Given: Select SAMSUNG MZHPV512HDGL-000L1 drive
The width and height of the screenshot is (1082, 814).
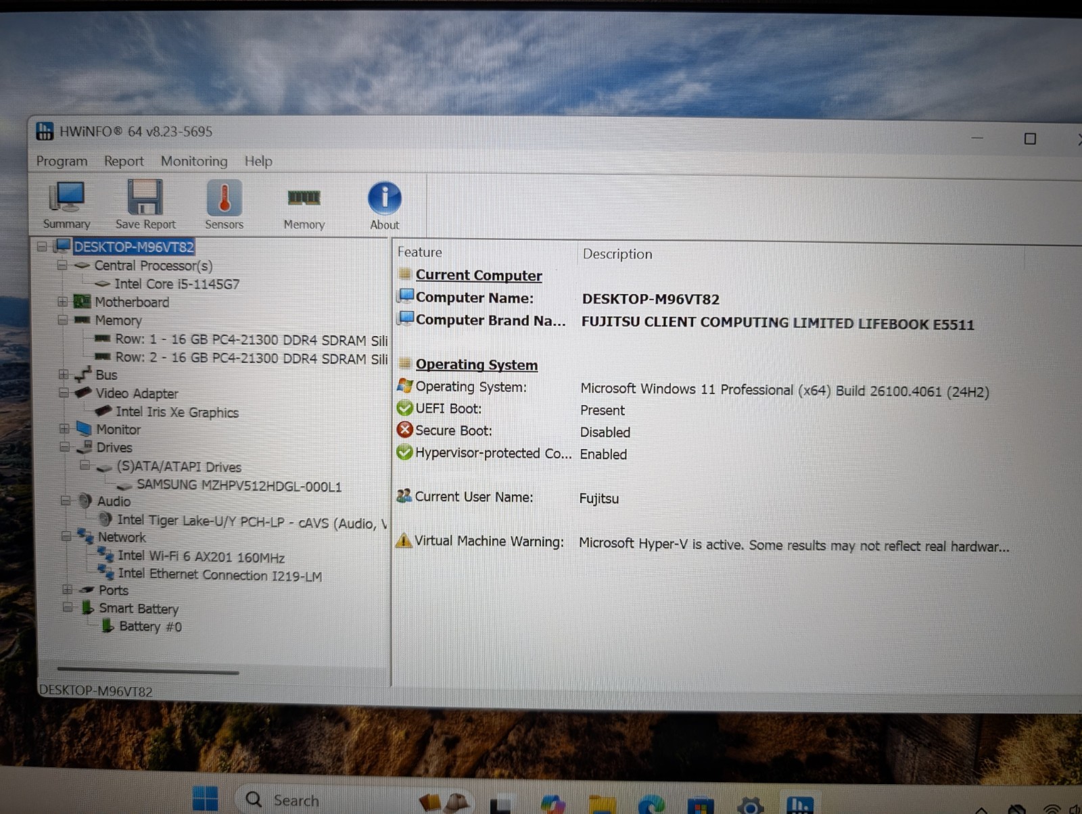Looking at the screenshot, I should pyautogui.click(x=239, y=485).
